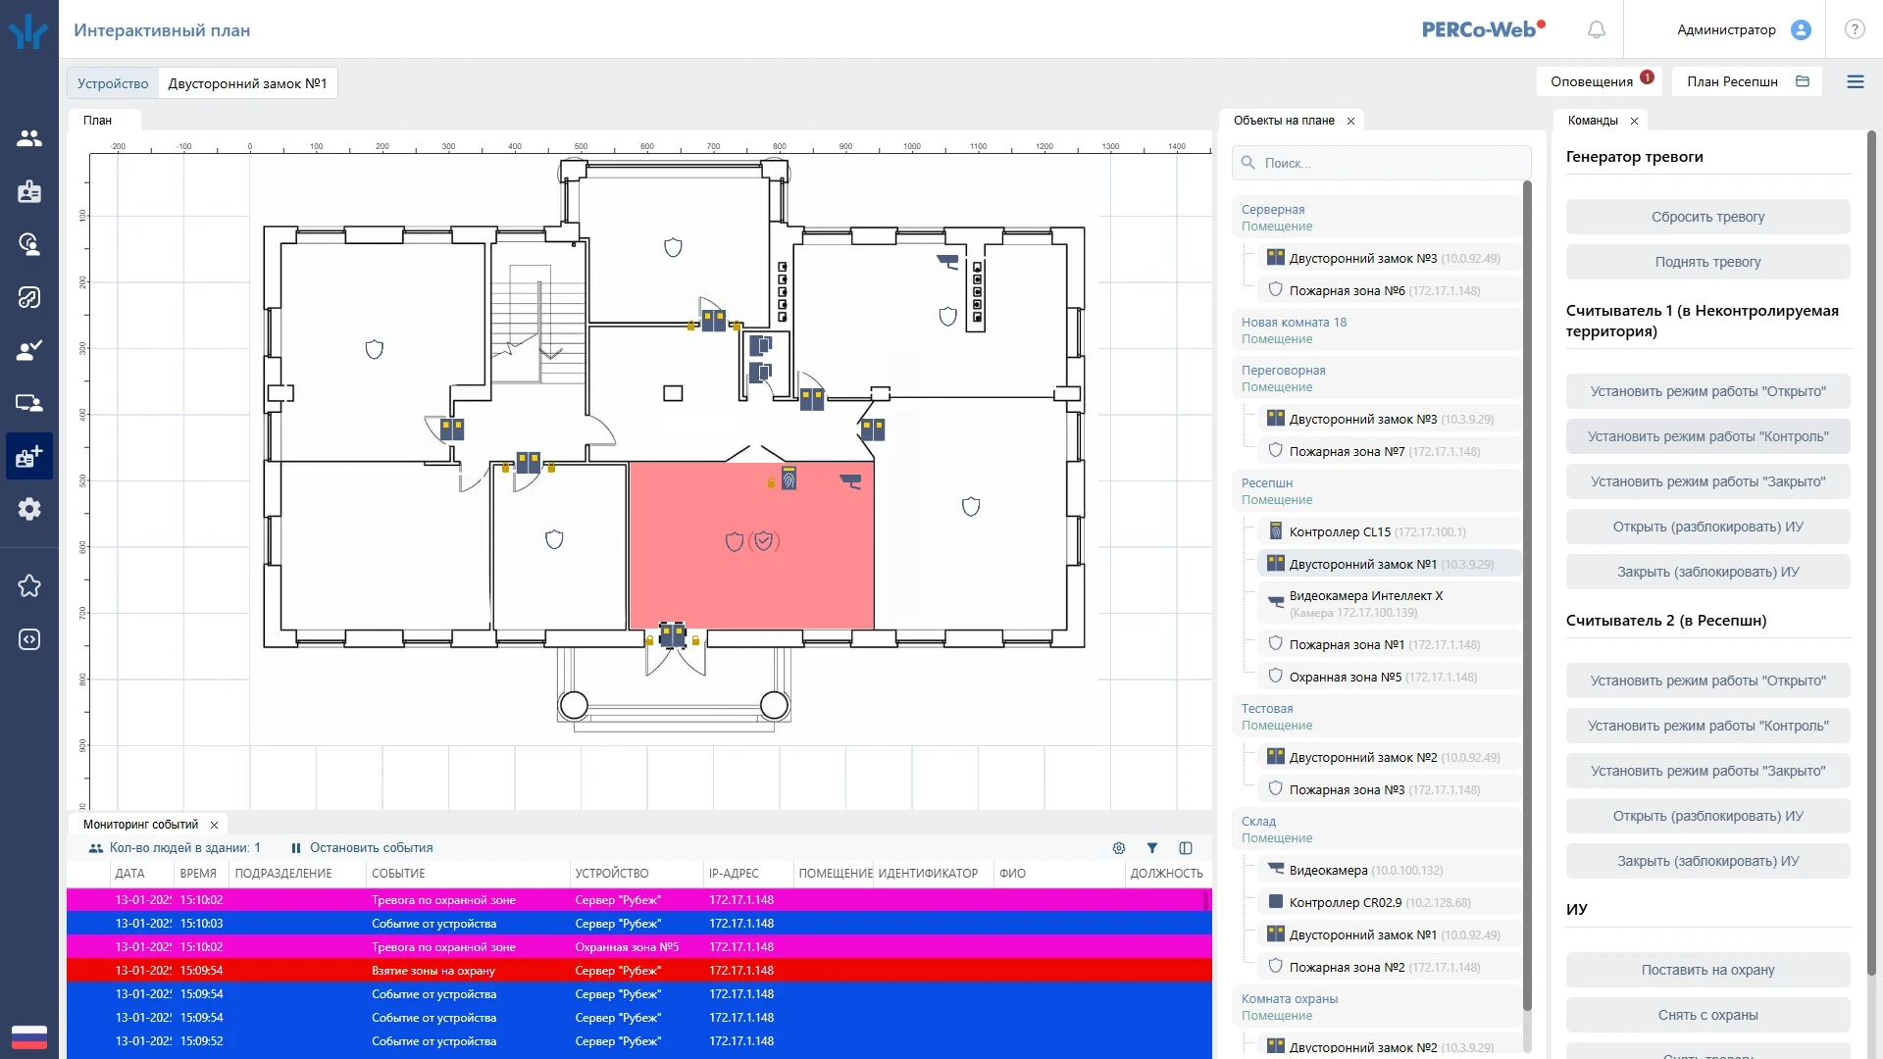The image size is (1883, 1059).
Task: Switch interface language via flag icon
Action: pyautogui.click(x=29, y=1036)
